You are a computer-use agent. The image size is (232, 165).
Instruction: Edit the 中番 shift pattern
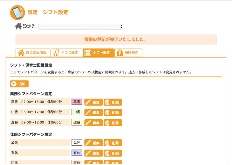coord(93,113)
